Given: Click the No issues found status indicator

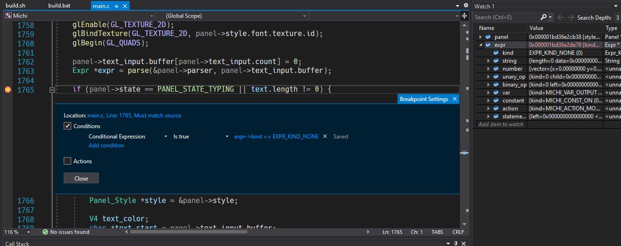Looking at the screenshot, I should pyautogui.click(x=66, y=232).
